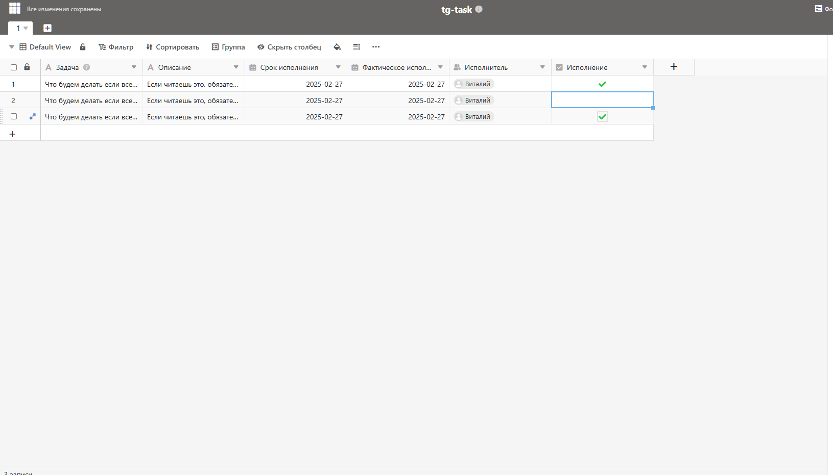This screenshot has width=833, height=475.
Task: Open the row color paint bucket
Action: point(337,47)
